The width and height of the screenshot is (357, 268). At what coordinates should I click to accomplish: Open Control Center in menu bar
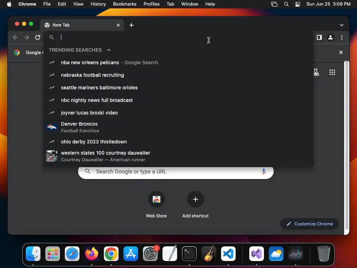click(x=298, y=4)
